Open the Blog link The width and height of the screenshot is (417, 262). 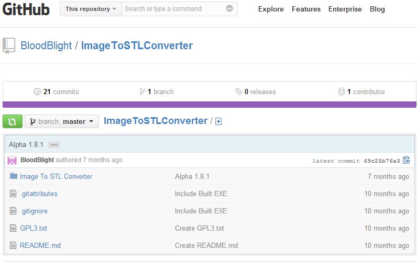[377, 9]
